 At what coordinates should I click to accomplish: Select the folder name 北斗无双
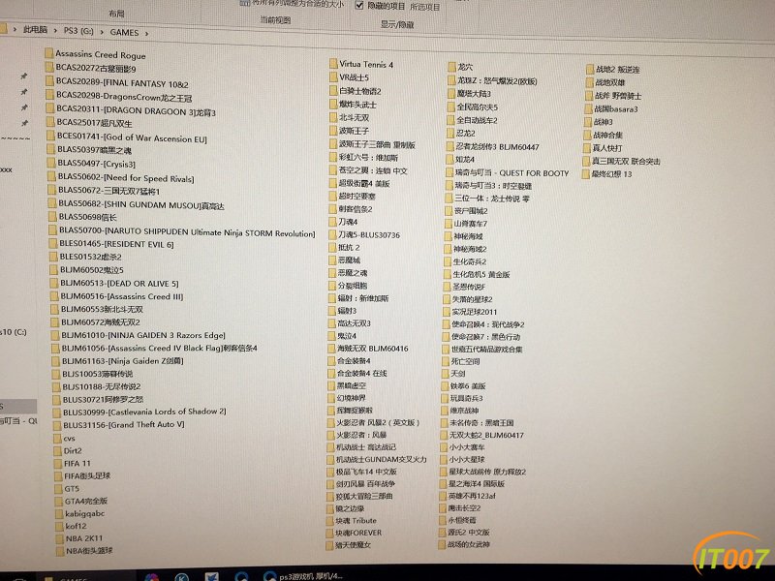354,117
